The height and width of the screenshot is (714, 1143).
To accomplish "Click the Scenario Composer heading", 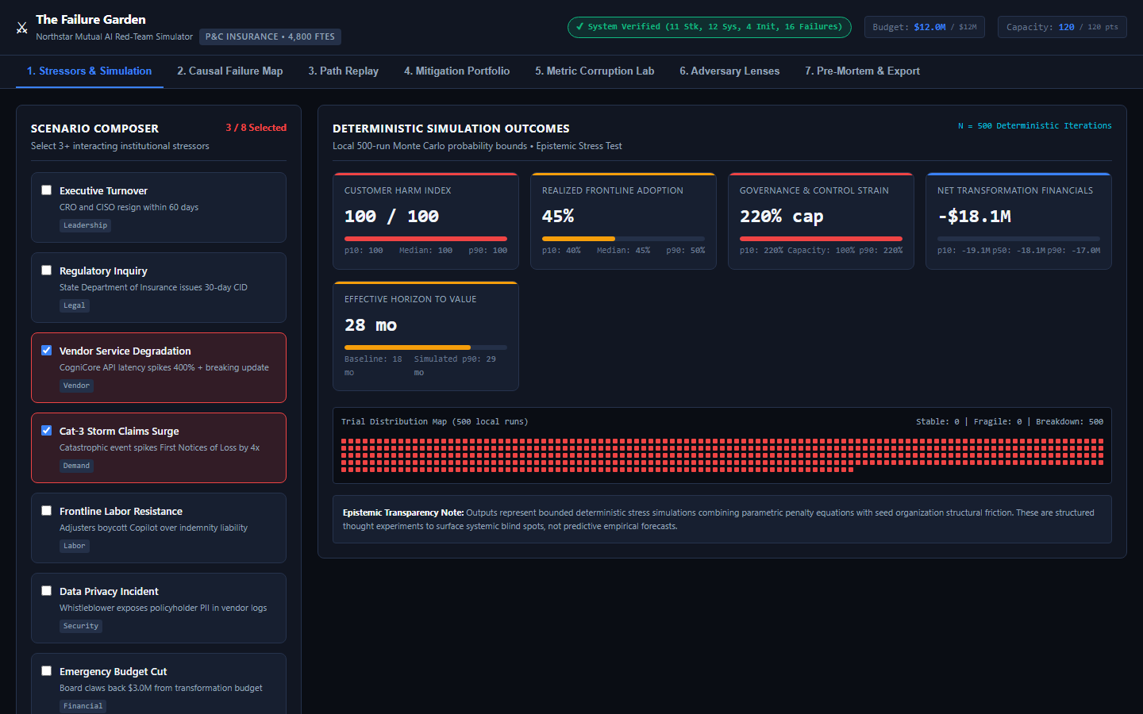I will point(95,129).
